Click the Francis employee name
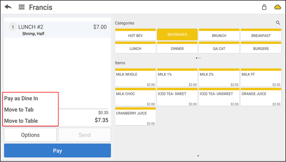 click(41, 7)
